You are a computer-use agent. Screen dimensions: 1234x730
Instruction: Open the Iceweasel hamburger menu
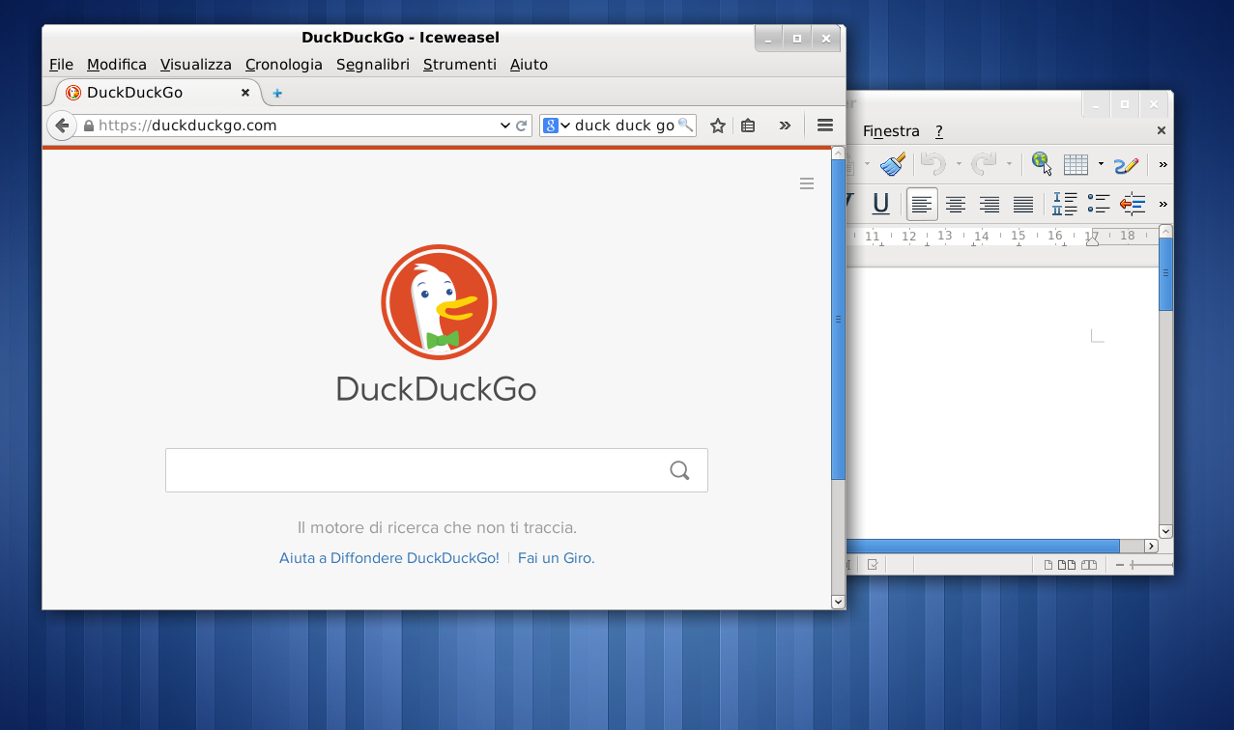(825, 125)
